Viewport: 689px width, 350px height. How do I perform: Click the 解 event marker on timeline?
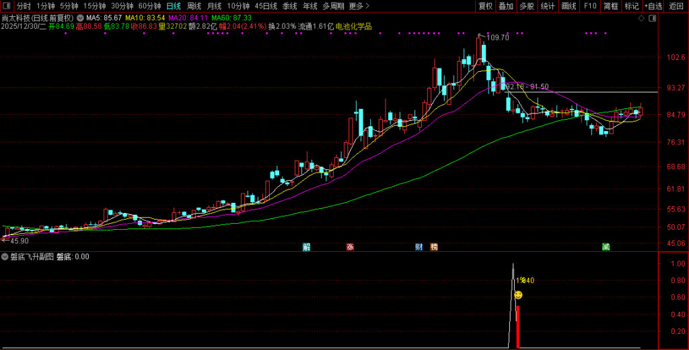[x=307, y=247]
